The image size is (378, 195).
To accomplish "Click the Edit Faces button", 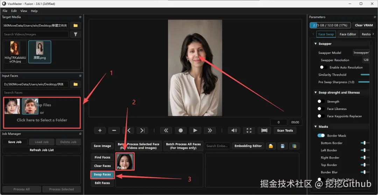I will [x=103, y=183].
